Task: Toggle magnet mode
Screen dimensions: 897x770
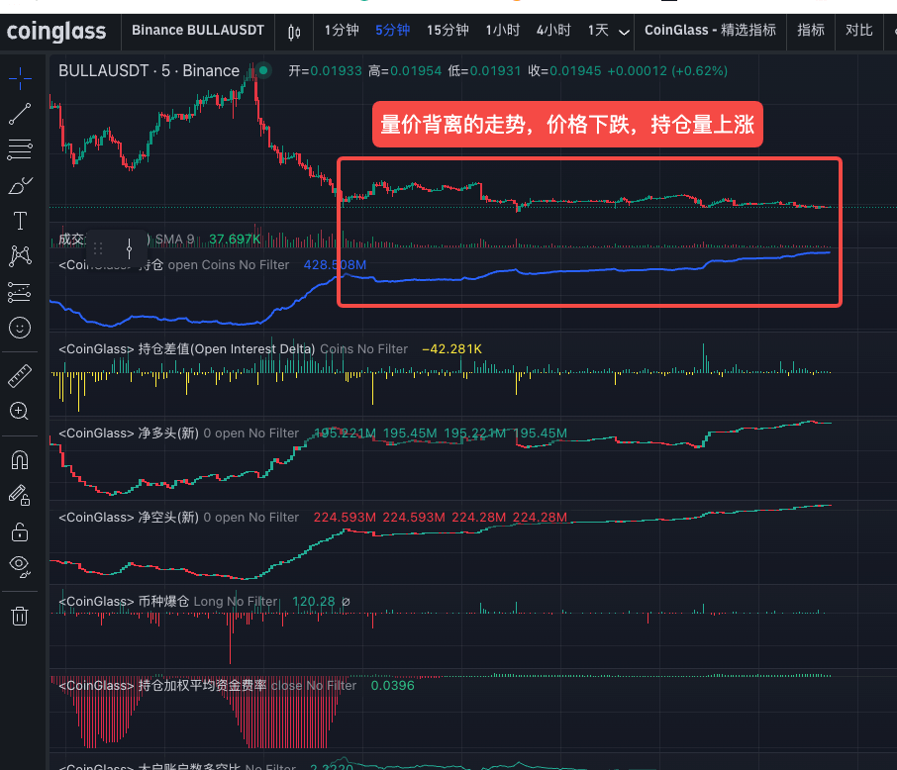Action: (x=20, y=460)
